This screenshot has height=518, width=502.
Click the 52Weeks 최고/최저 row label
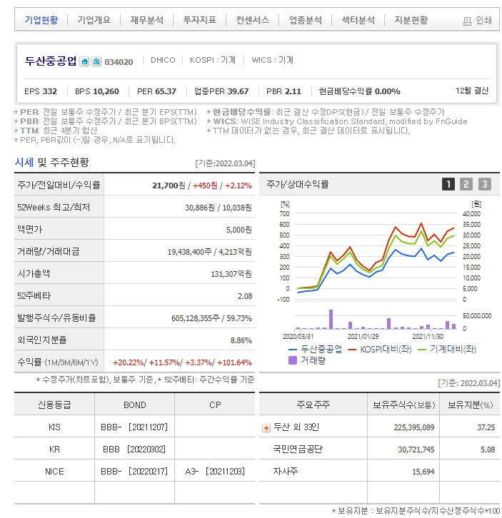point(54,207)
